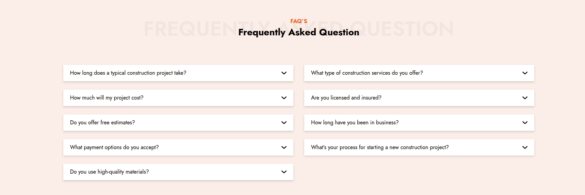Expand 'How long does a typical construction project take?' question
This screenshot has width=585, height=195.
pos(128,73)
